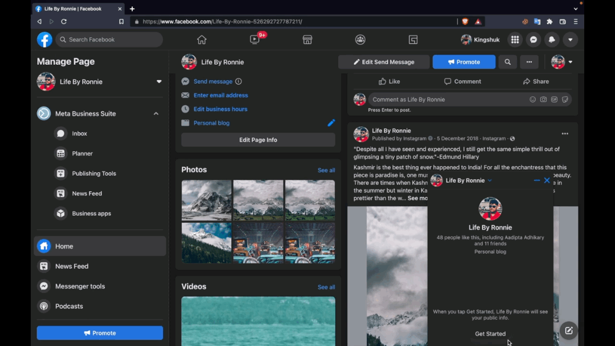Open the three-dot page options in header
Image resolution: width=615 pixels, height=346 pixels.
coord(529,62)
